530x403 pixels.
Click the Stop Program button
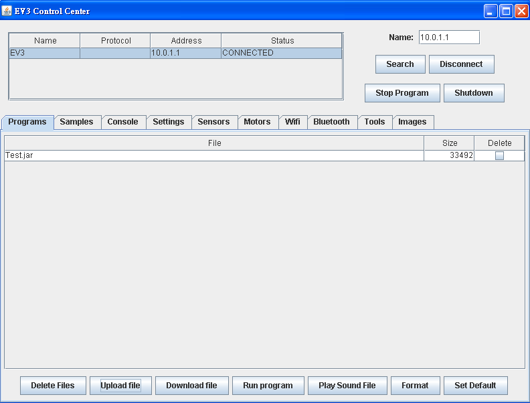click(402, 93)
